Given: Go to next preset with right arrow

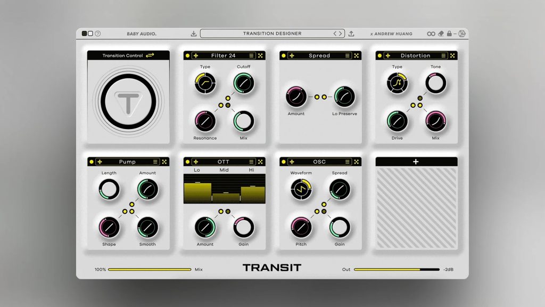Looking at the screenshot, I should 341,34.
